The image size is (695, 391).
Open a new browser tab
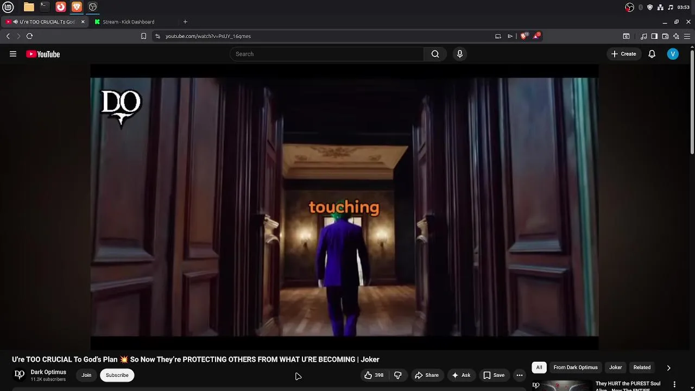185,22
